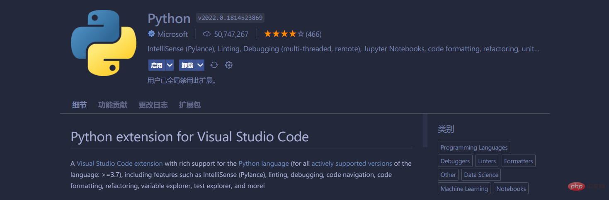Open the 更改日志 tab
Image resolution: width=609 pixels, height=200 pixels.
(153, 105)
